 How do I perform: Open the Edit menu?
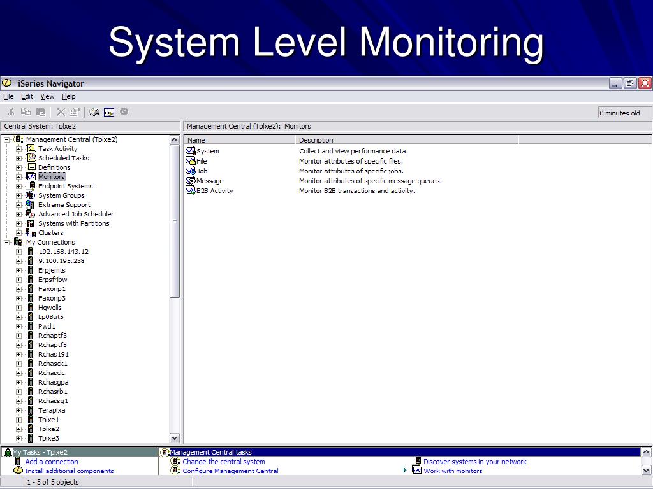click(x=27, y=97)
